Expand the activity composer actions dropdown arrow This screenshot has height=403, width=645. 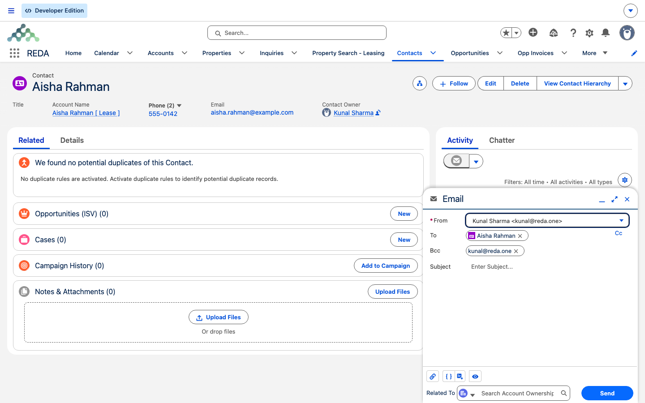click(x=476, y=161)
